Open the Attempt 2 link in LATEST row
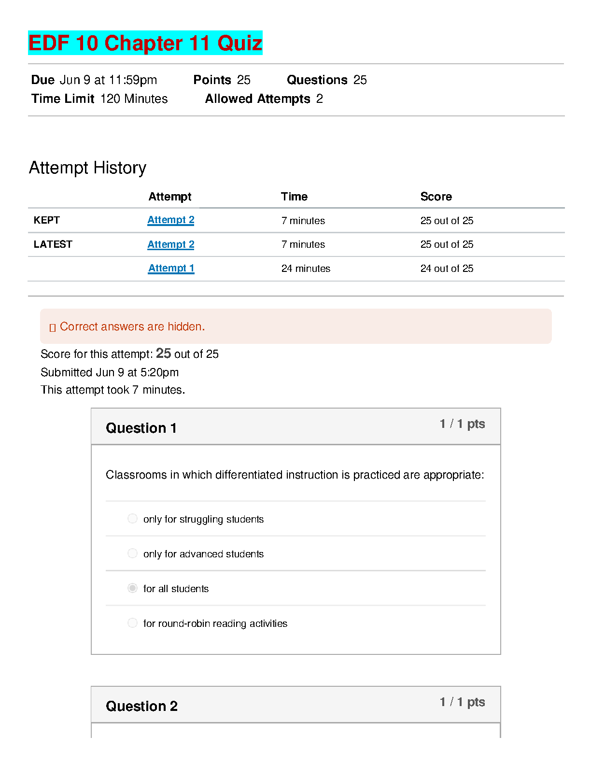591x765 pixels. pyautogui.click(x=171, y=244)
